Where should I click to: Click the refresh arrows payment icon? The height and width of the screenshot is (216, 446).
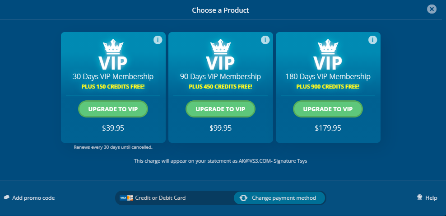(244, 198)
